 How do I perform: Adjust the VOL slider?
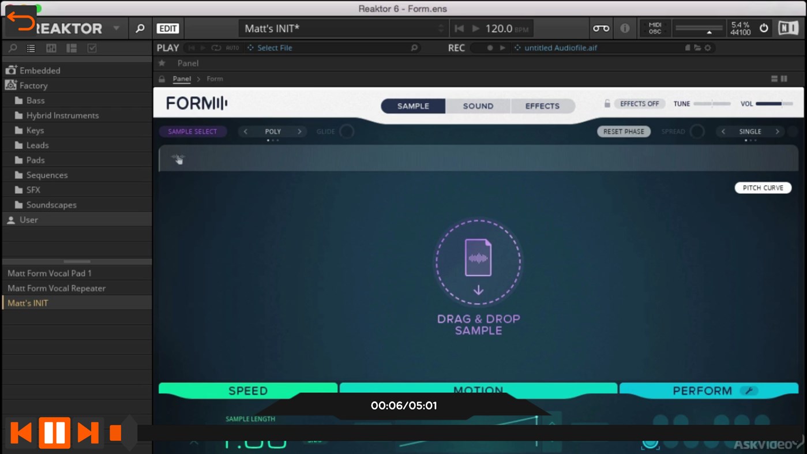[774, 104]
